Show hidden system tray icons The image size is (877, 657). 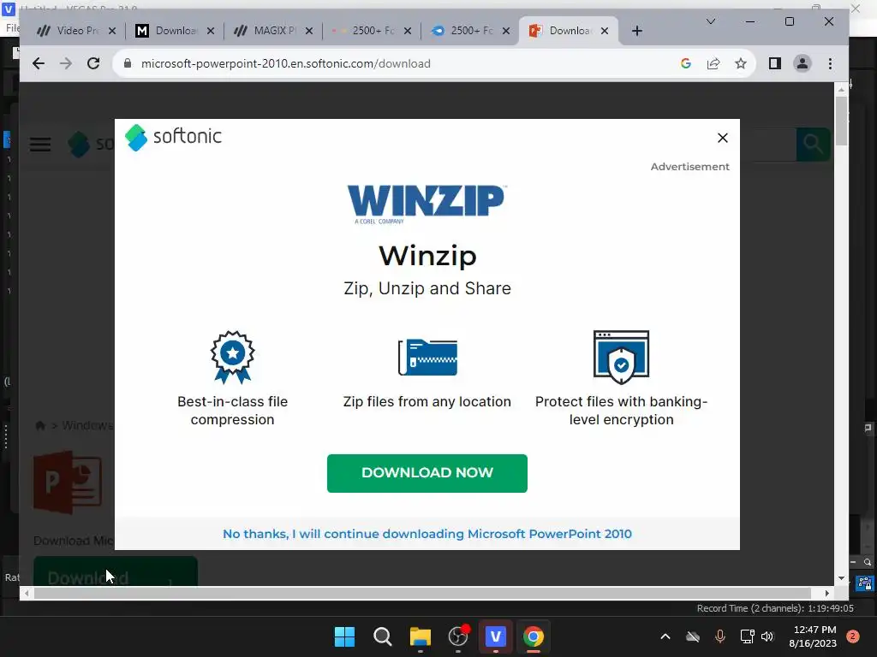pyautogui.click(x=665, y=636)
